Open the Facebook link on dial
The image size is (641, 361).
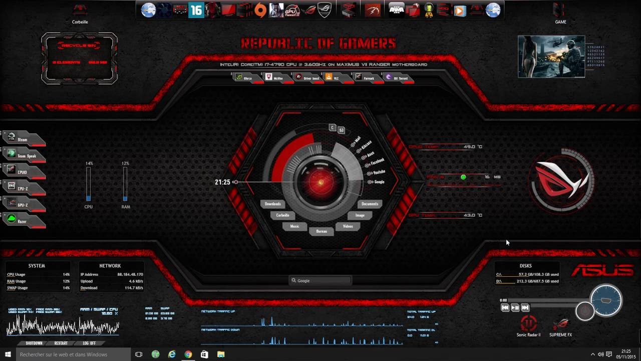[374, 162]
